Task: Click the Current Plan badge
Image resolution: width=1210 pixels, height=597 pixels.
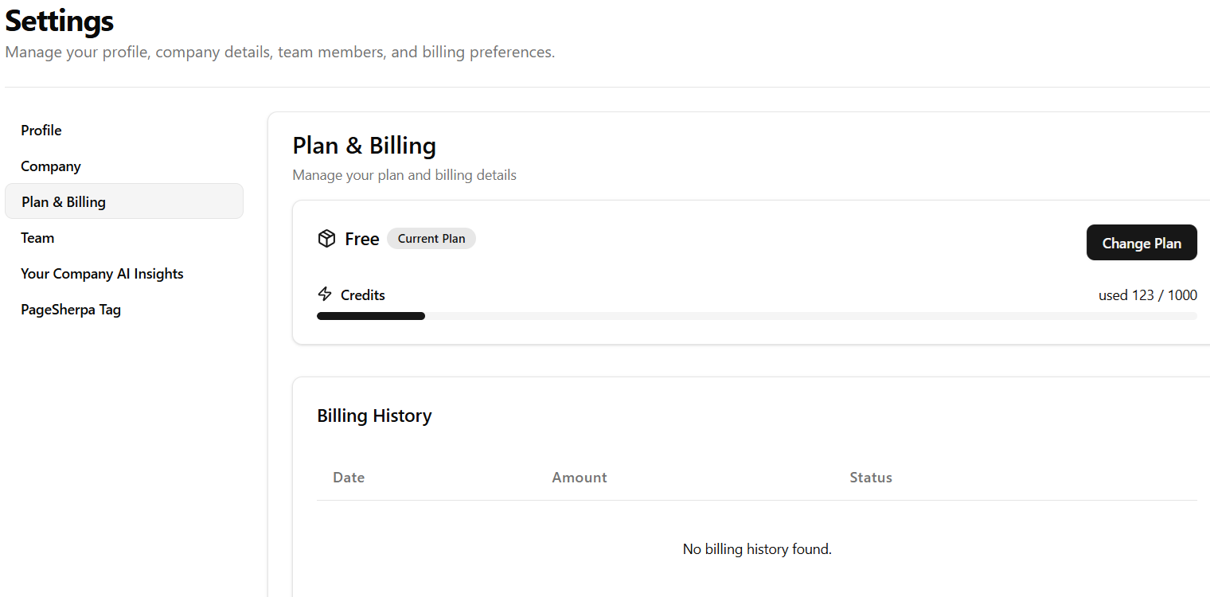Action: [x=431, y=239]
